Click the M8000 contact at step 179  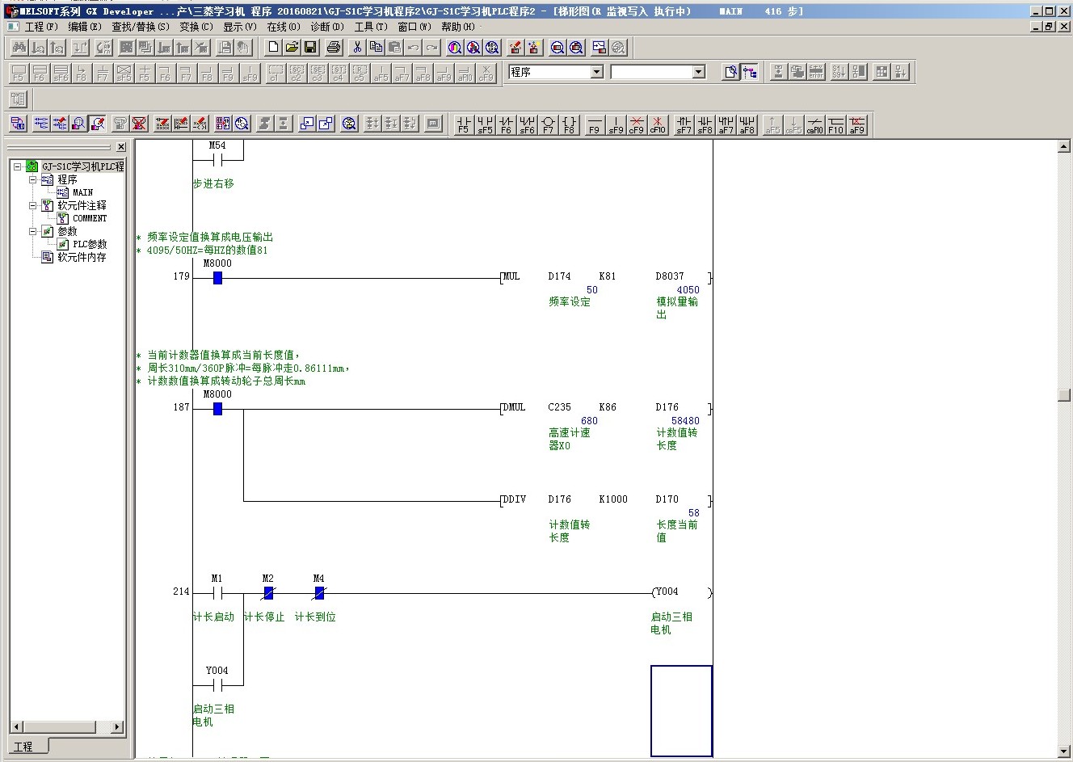pos(217,278)
